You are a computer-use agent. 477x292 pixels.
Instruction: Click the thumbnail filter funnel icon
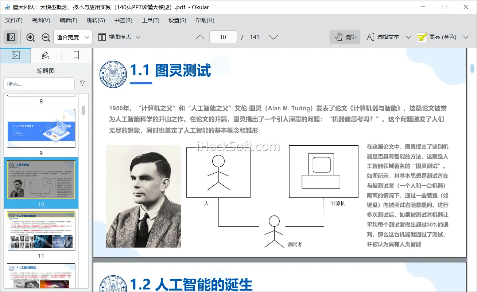(x=82, y=83)
